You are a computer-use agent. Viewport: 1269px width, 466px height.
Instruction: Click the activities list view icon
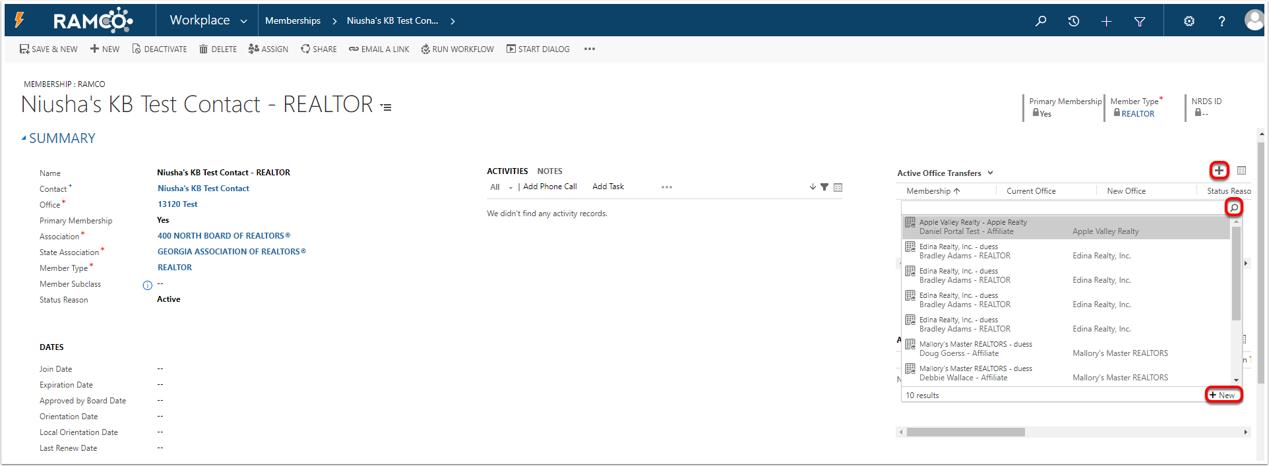[x=838, y=187]
